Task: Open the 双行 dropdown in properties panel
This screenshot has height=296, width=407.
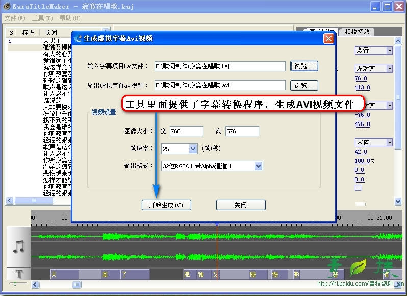Action: 389,51
